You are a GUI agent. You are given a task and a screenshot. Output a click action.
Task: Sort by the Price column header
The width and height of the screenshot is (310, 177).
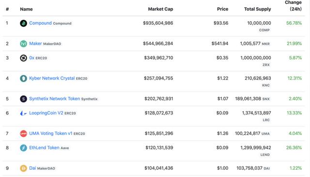pos(223,9)
